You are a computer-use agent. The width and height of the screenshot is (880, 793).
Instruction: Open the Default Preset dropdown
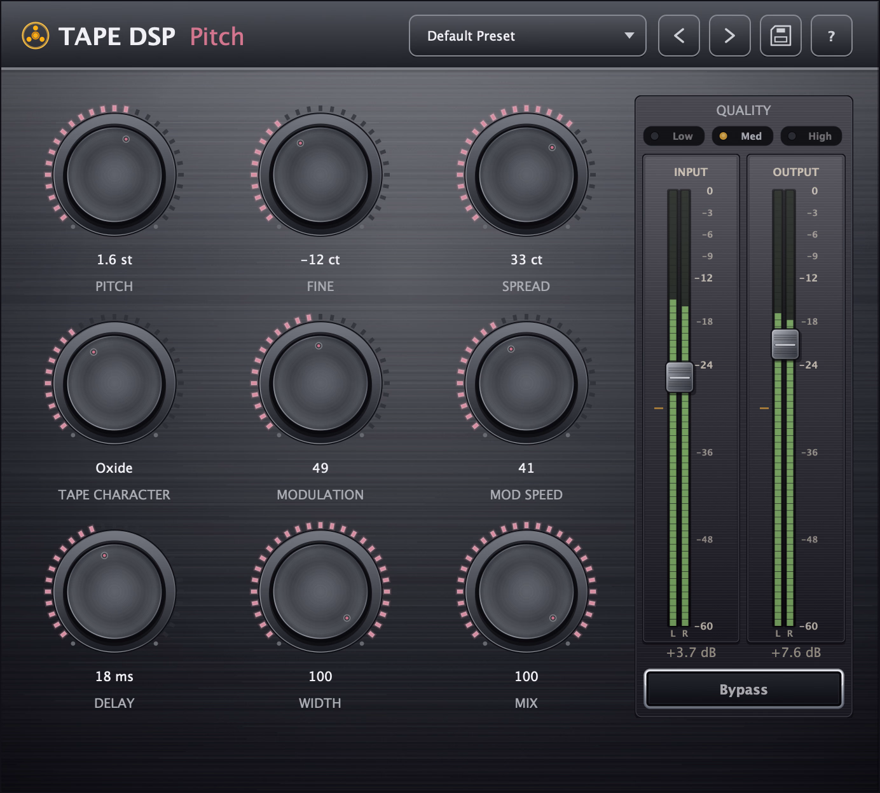[x=528, y=36]
